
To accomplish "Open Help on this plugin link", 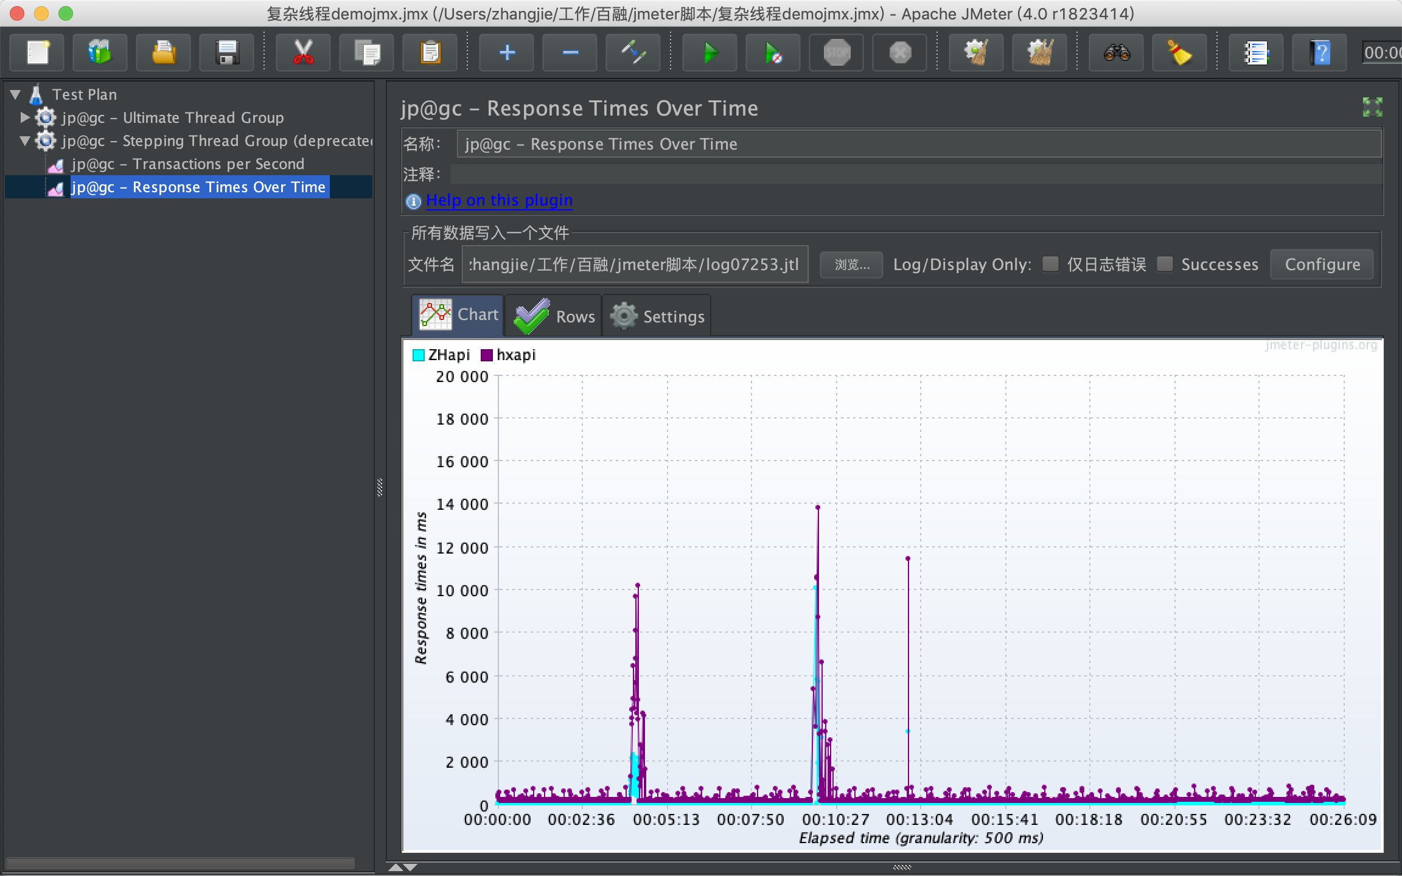I will pos(499,200).
